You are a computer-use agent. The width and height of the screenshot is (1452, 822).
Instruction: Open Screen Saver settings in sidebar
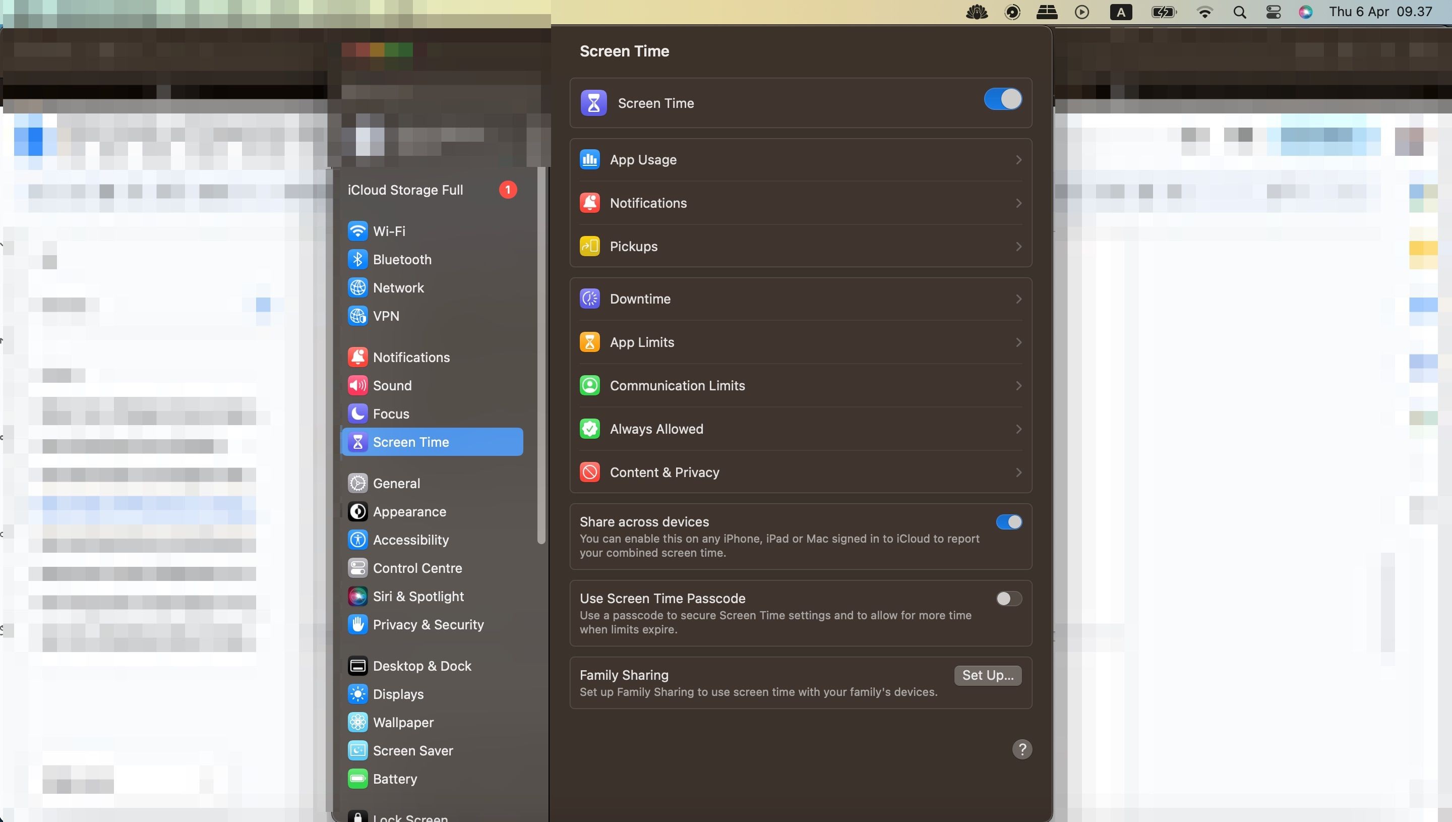432,750
